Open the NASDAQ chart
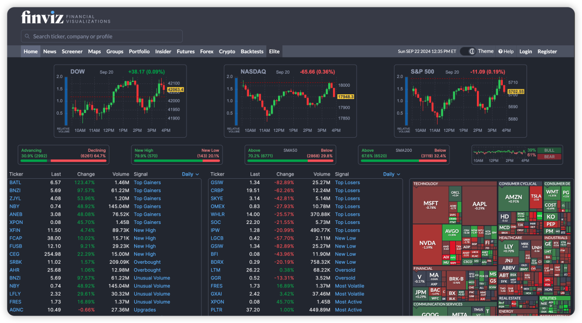The width and height of the screenshot is (582, 323). pyautogui.click(x=290, y=101)
